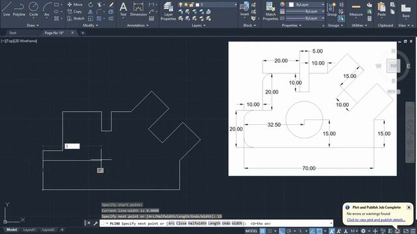Select the Dimension tool
This screenshot has height=234, width=417.
click(138, 9)
